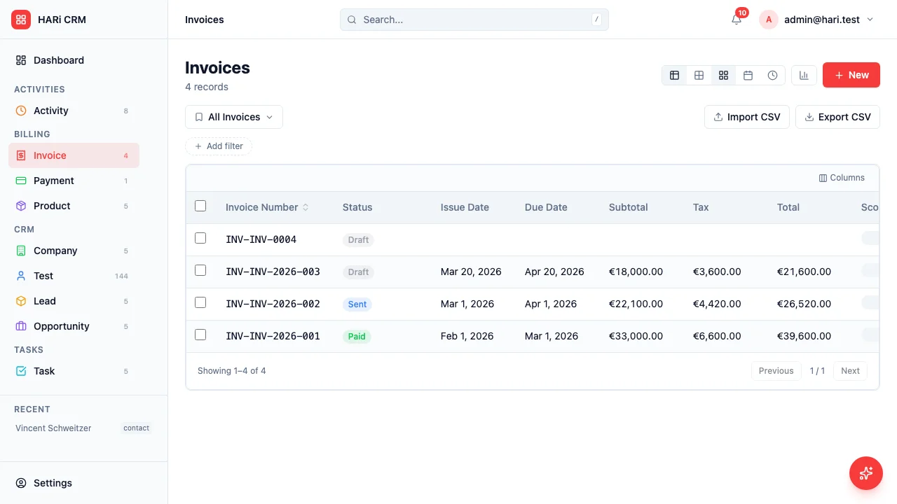
Task: Toggle the select-all checkbox in the header
Action: click(200, 205)
